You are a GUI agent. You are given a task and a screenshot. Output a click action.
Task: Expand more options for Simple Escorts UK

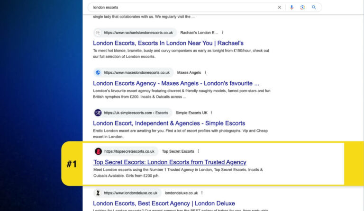211,113
